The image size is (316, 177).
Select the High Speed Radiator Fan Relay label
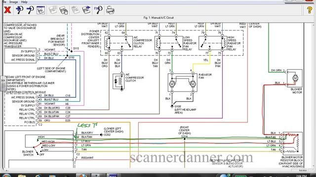(x=234, y=43)
